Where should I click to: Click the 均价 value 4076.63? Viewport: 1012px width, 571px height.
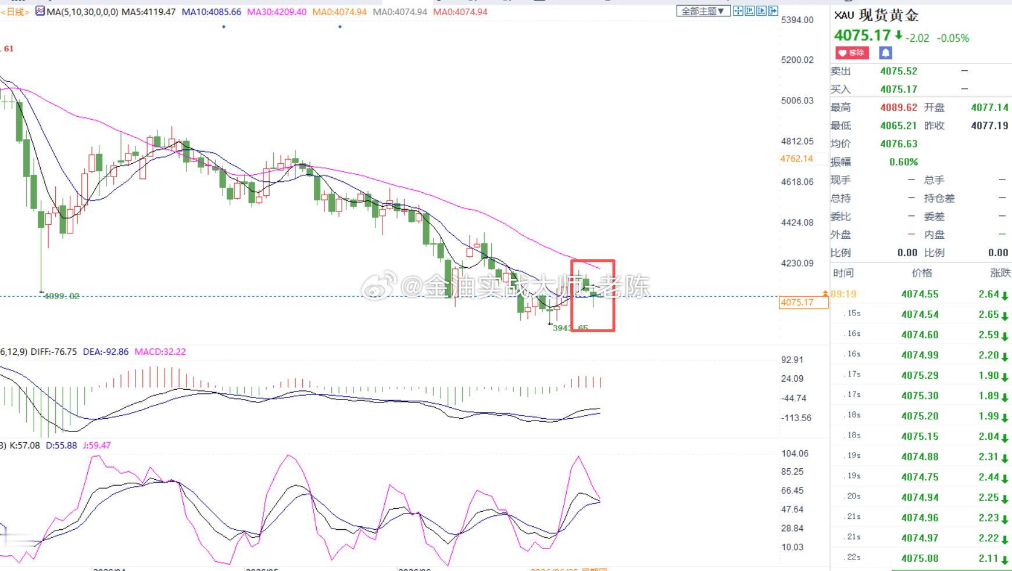coord(899,144)
